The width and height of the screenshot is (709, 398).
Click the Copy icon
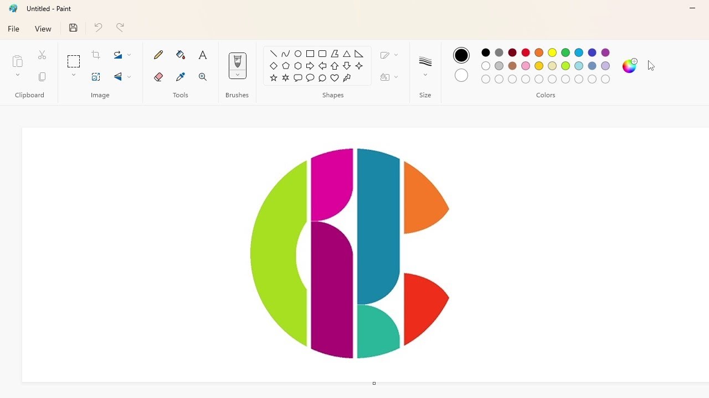pos(42,77)
